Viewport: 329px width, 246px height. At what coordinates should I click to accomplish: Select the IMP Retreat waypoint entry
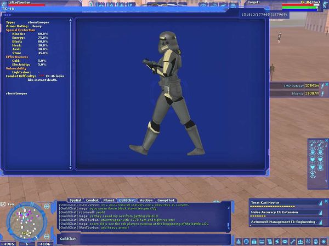coord(298,85)
